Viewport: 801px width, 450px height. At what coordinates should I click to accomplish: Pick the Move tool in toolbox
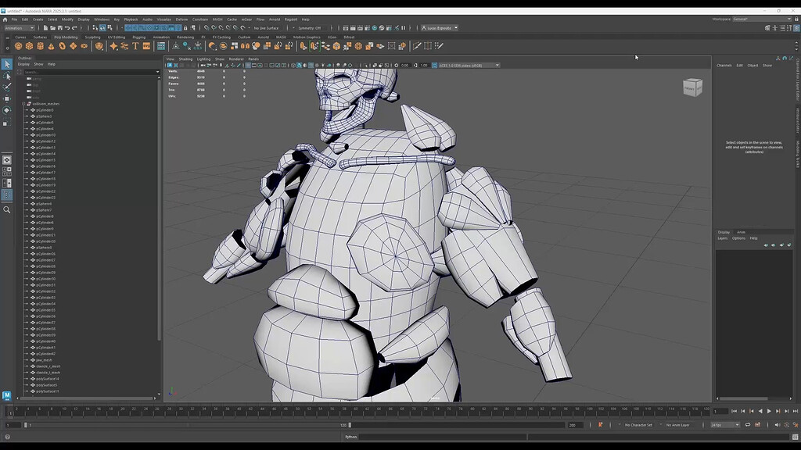tap(6, 98)
